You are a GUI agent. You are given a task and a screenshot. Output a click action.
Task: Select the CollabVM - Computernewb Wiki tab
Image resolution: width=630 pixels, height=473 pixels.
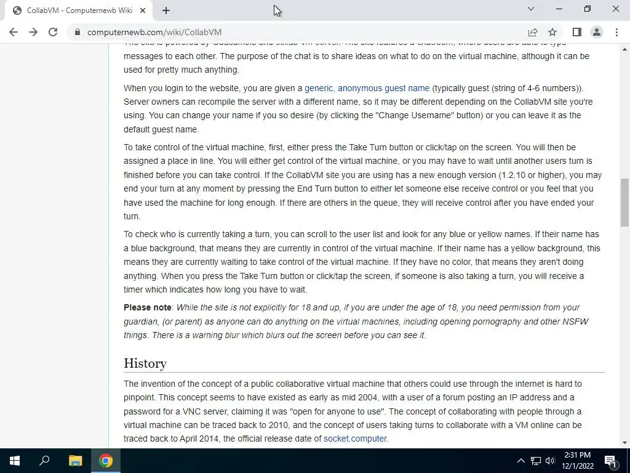(79, 10)
